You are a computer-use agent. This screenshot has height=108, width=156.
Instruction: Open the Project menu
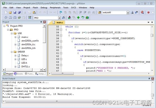pyautogui.click(x=27, y=8)
